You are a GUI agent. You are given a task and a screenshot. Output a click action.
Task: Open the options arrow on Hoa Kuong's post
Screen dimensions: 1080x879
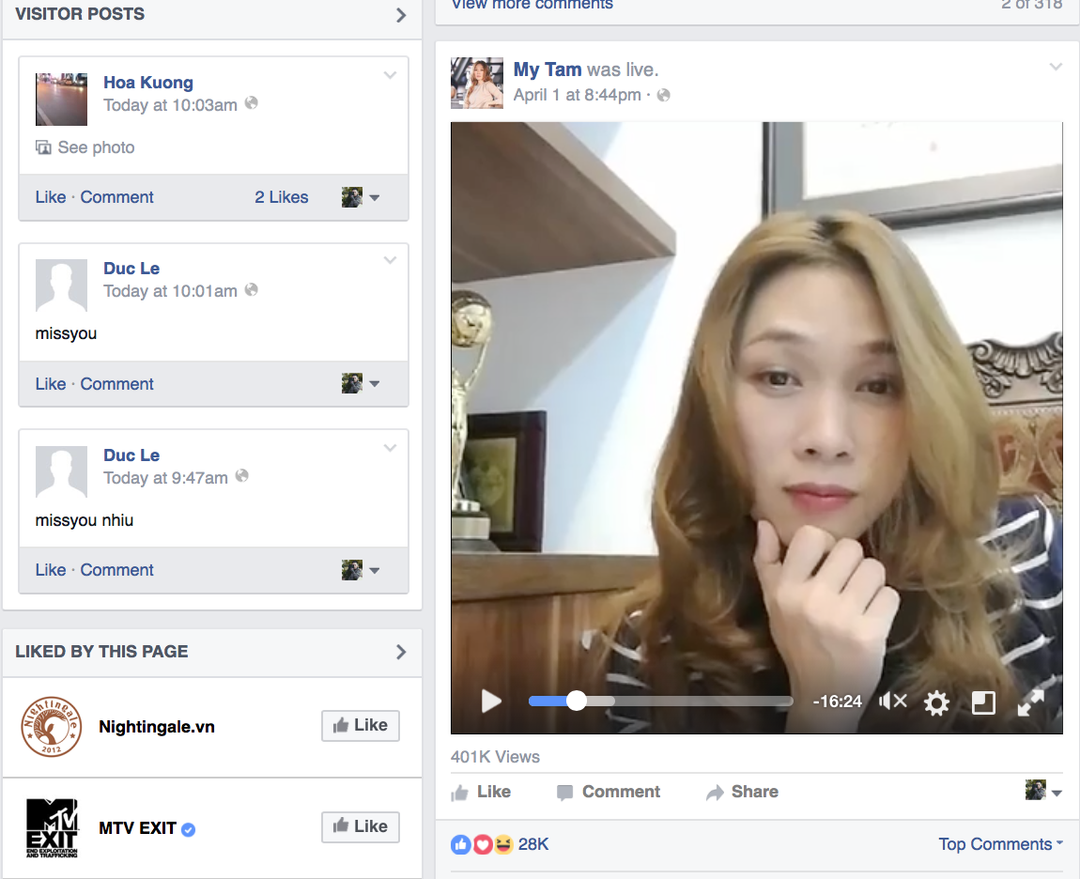pyautogui.click(x=390, y=75)
